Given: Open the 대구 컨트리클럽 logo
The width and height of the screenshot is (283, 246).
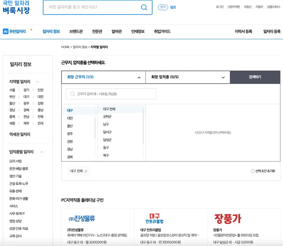Looking at the screenshot, I should point(155,218).
